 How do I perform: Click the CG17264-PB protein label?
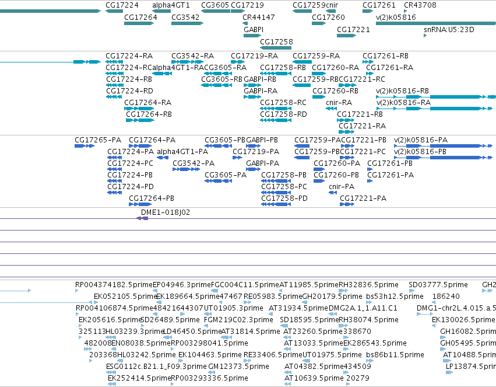152,198
